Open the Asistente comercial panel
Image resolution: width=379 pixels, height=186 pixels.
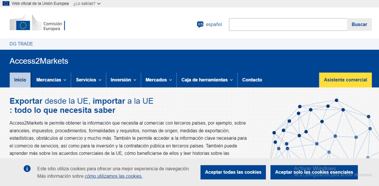point(345,80)
